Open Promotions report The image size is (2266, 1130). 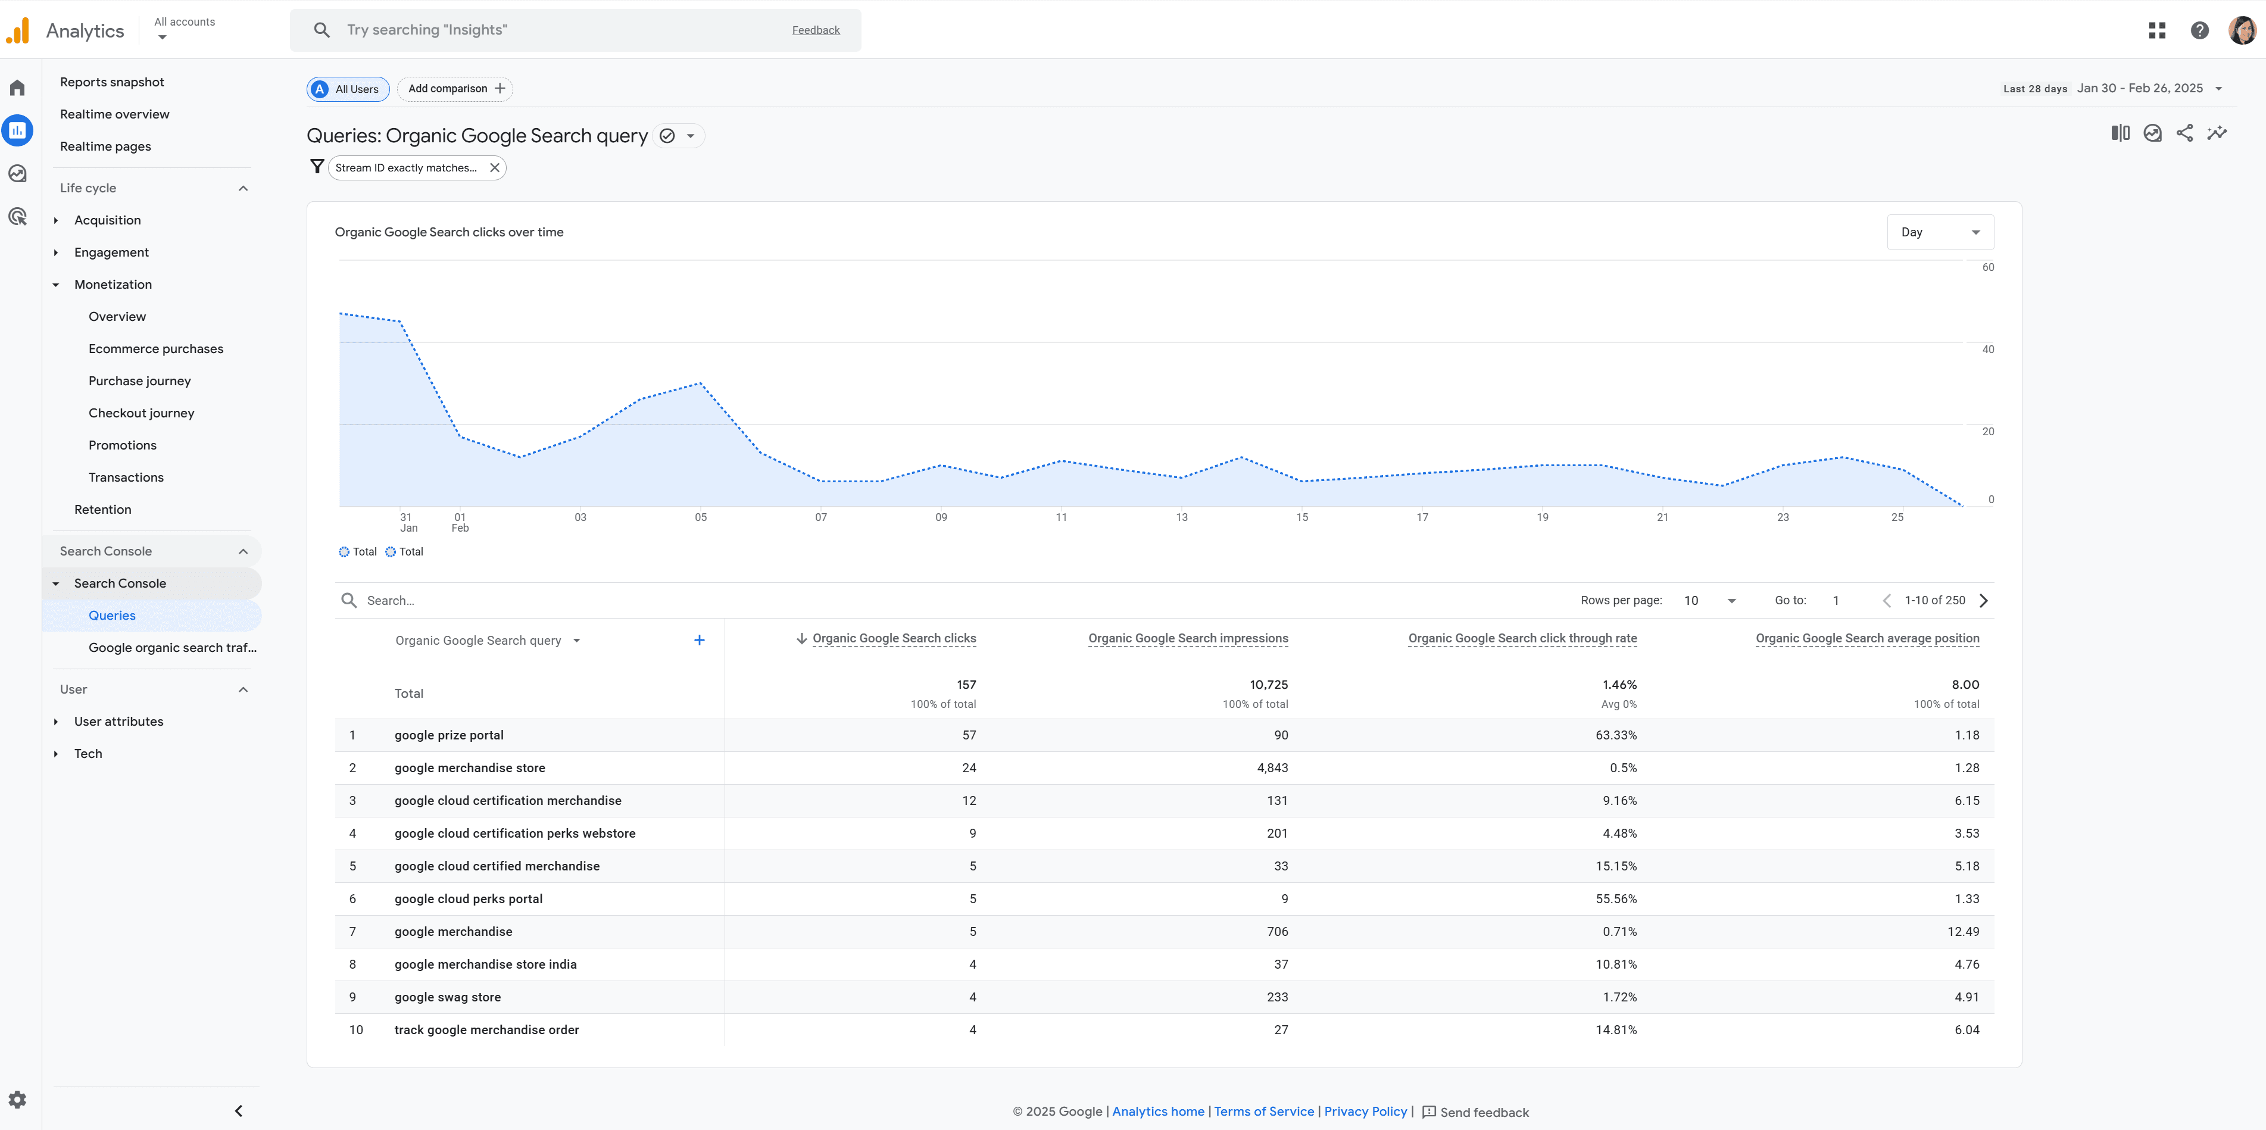(x=122, y=445)
